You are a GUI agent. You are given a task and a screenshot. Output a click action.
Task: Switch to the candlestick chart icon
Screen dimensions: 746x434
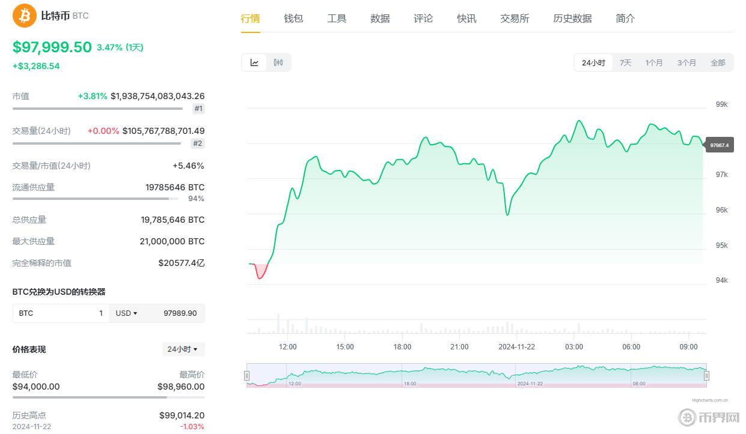(278, 62)
